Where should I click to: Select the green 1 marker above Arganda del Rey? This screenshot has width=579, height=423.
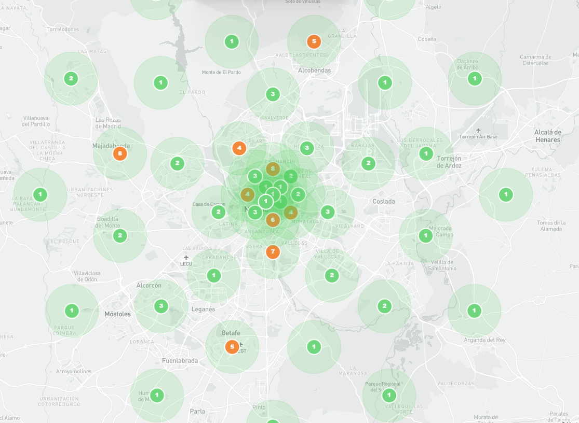tap(474, 311)
